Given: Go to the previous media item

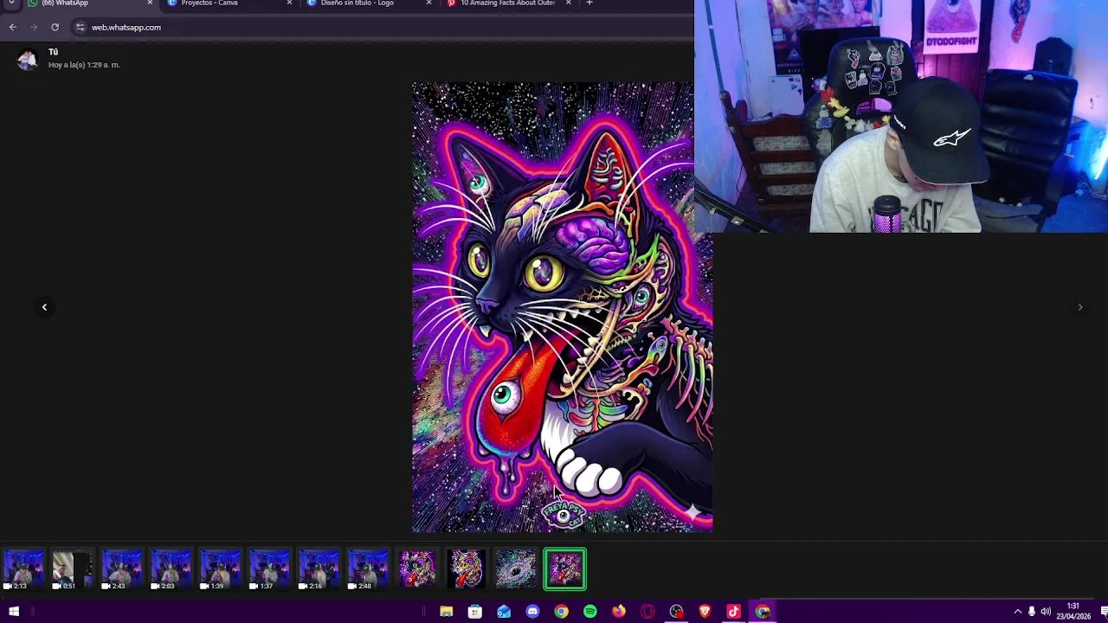Looking at the screenshot, I should coord(44,307).
